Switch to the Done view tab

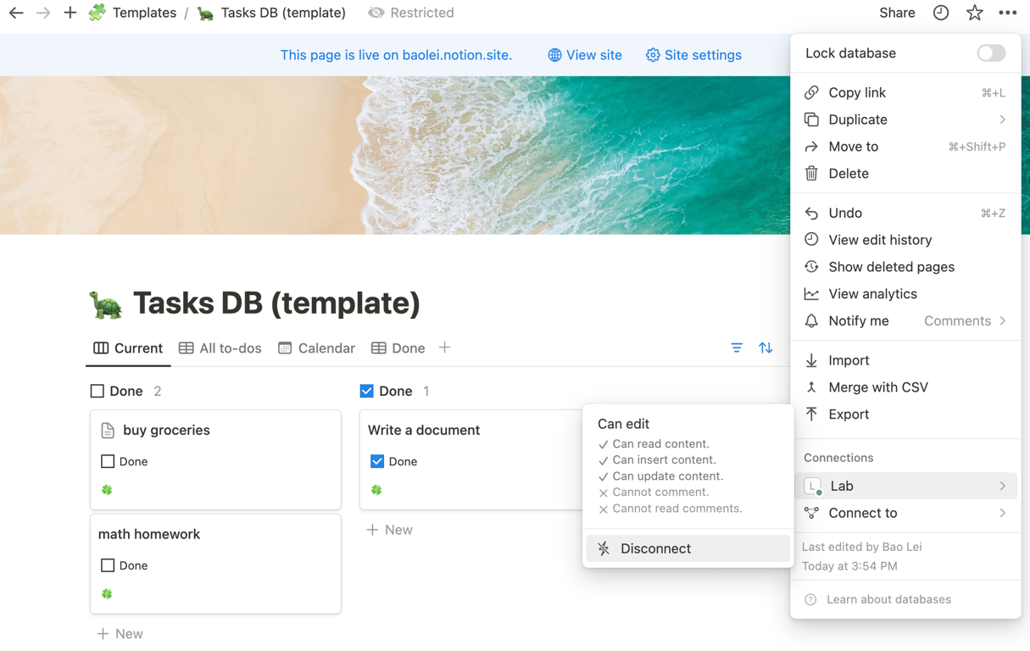(398, 348)
